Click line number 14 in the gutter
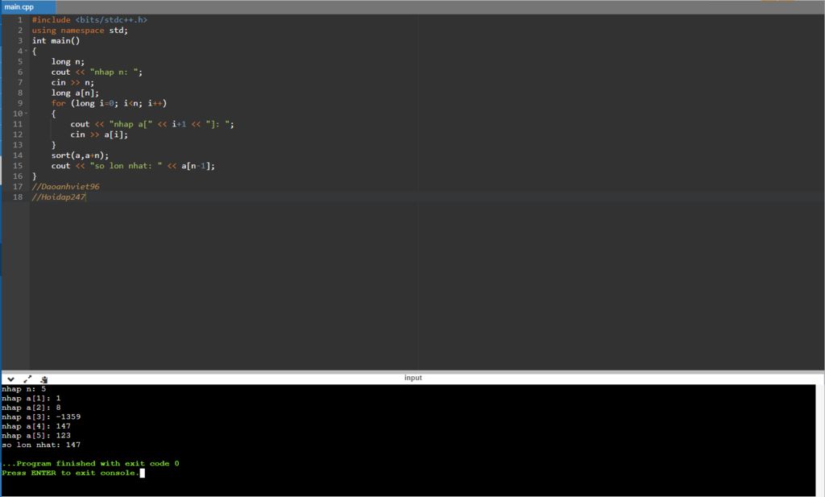 click(18, 155)
